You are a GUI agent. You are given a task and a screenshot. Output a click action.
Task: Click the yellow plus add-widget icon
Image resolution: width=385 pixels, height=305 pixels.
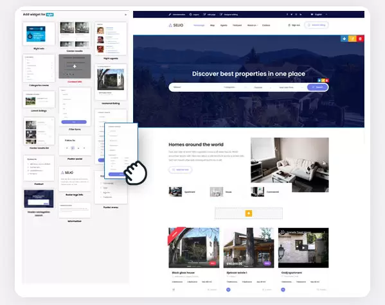point(249,213)
